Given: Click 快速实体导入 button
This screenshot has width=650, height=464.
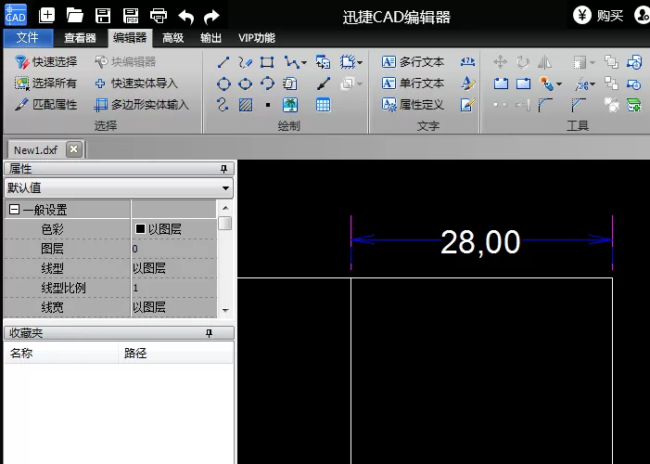Looking at the screenshot, I should click(136, 84).
